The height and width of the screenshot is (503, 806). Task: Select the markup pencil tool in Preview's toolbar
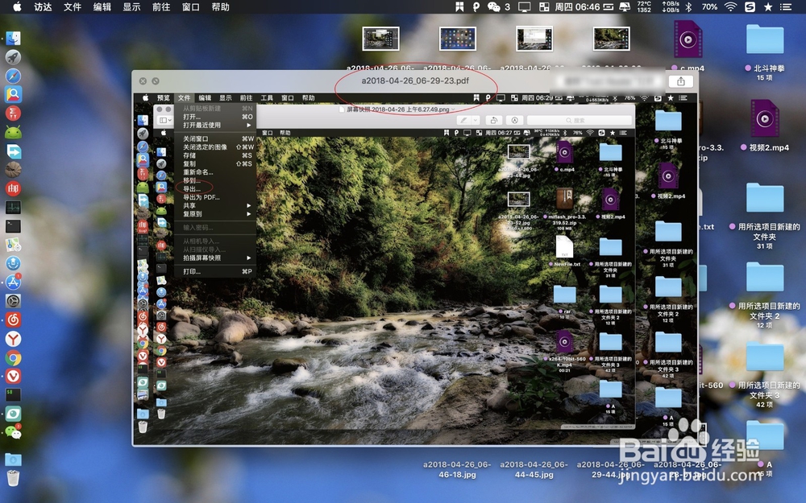463,120
